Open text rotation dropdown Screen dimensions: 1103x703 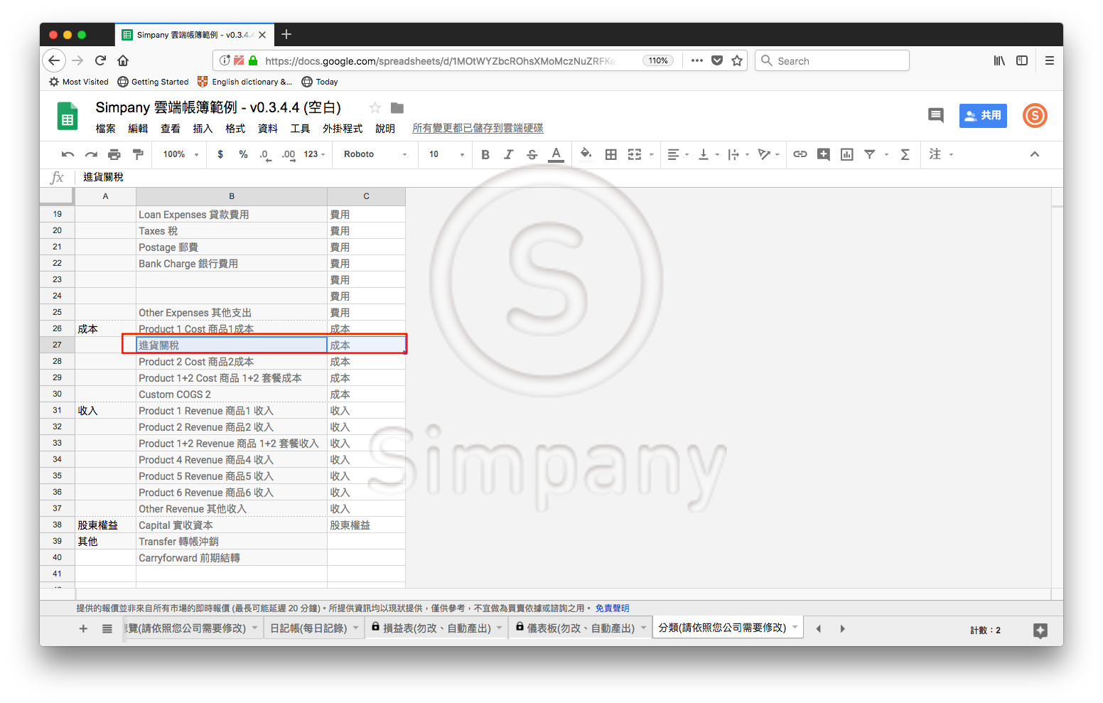coord(768,154)
